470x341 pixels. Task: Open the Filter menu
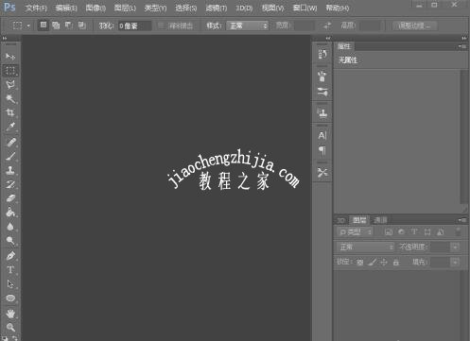coord(217,8)
